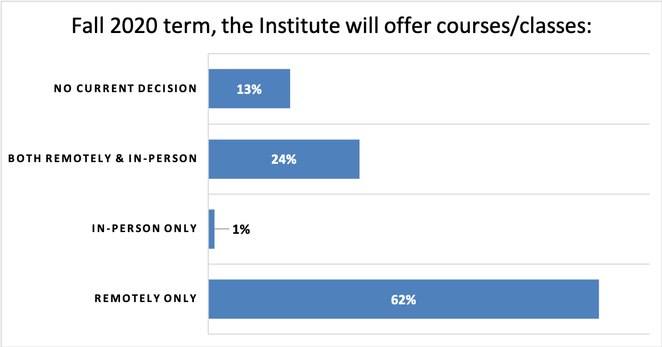This screenshot has height=347, width=662.
Task: Click the IN-PERSON ONLY axis label
Action: tap(144, 229)
